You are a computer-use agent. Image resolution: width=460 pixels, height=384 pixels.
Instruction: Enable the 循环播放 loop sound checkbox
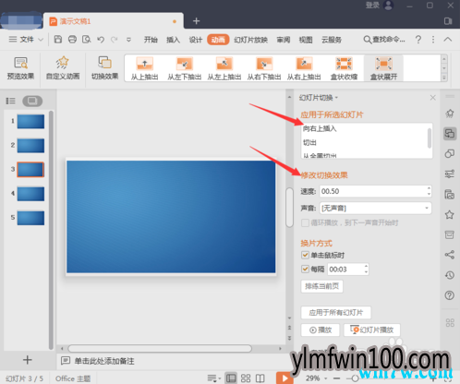[305, 222]
